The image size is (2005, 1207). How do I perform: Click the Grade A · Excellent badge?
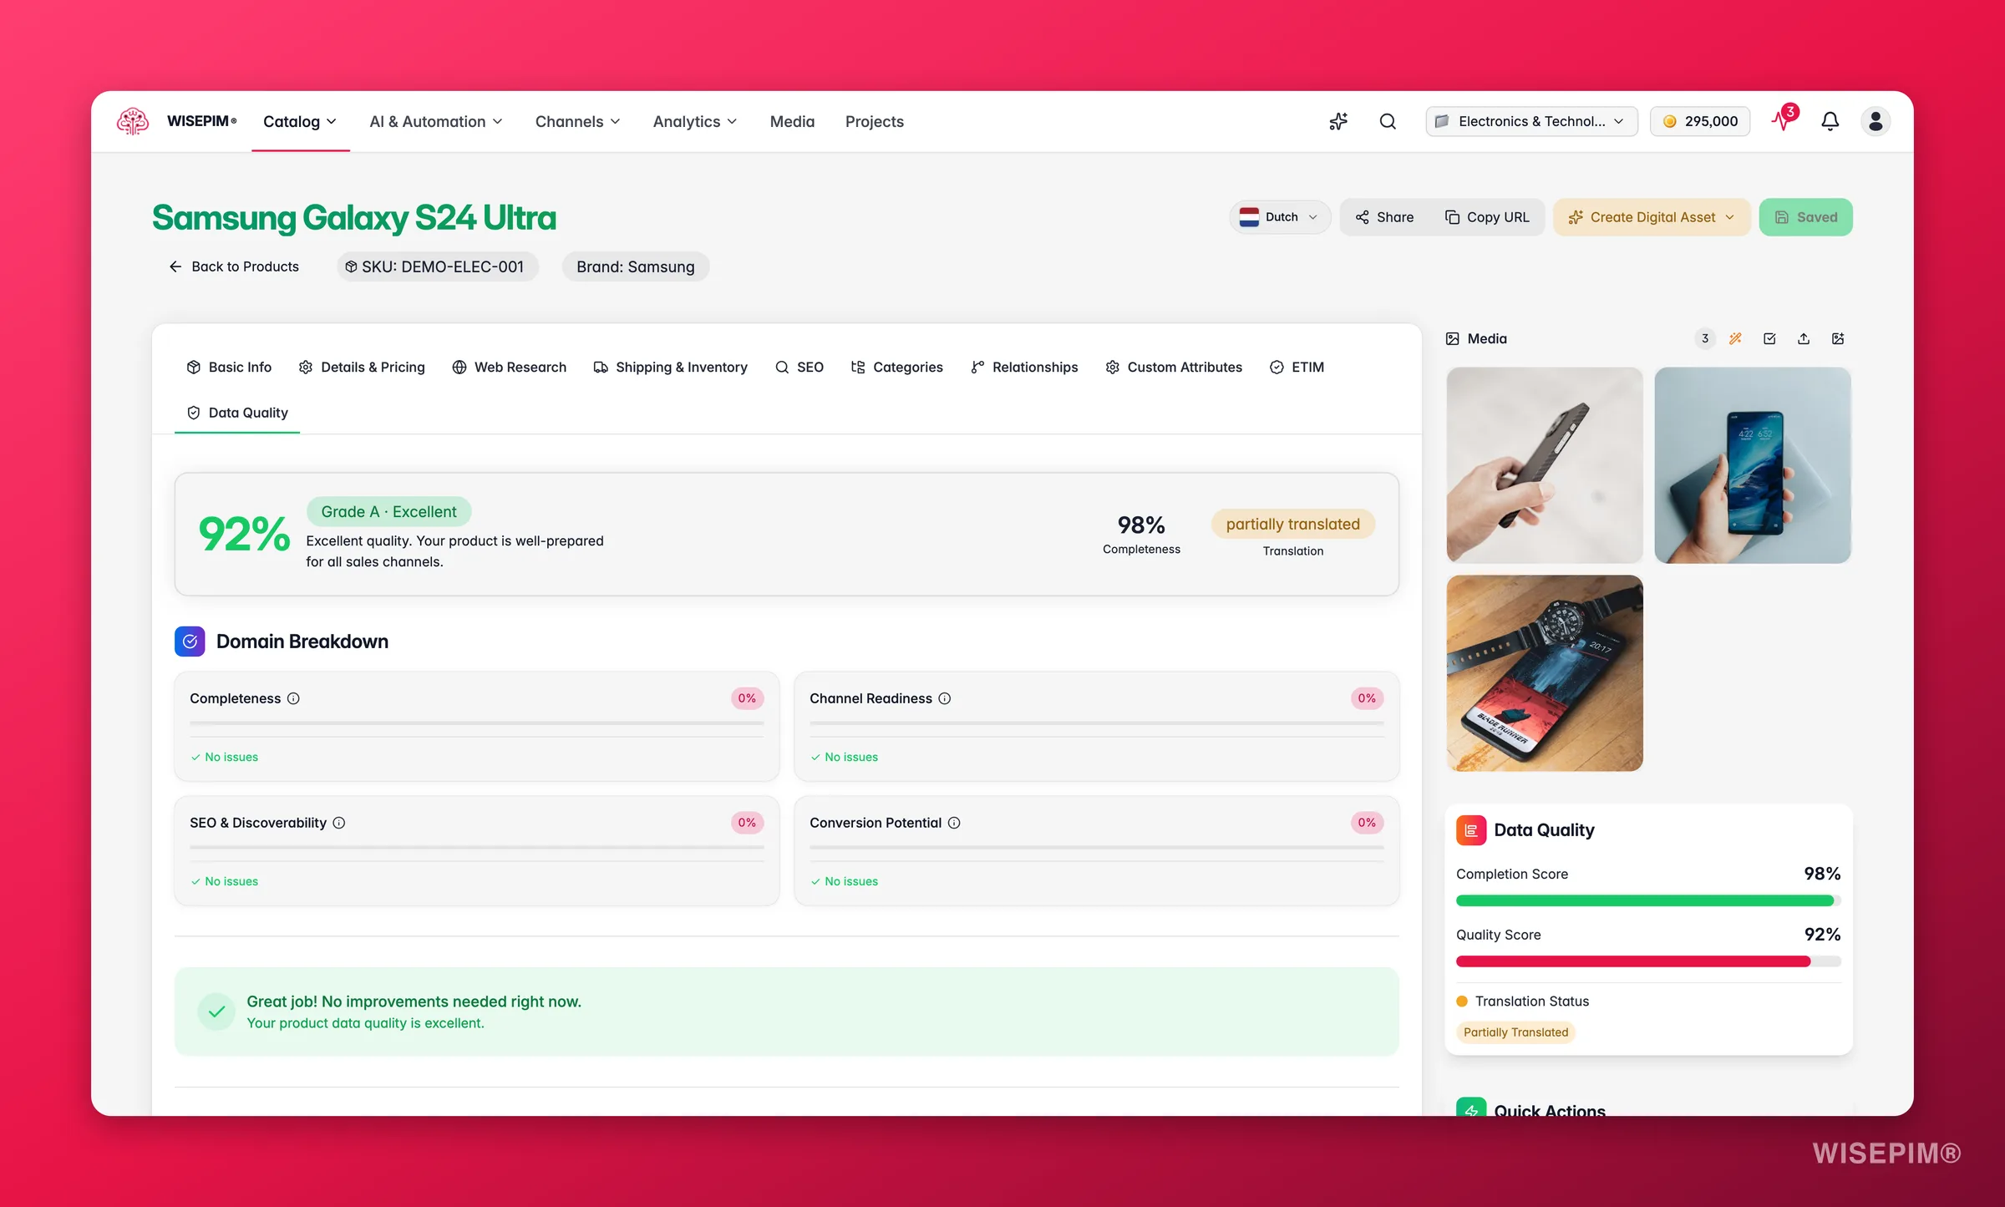(x=388, y=511)
